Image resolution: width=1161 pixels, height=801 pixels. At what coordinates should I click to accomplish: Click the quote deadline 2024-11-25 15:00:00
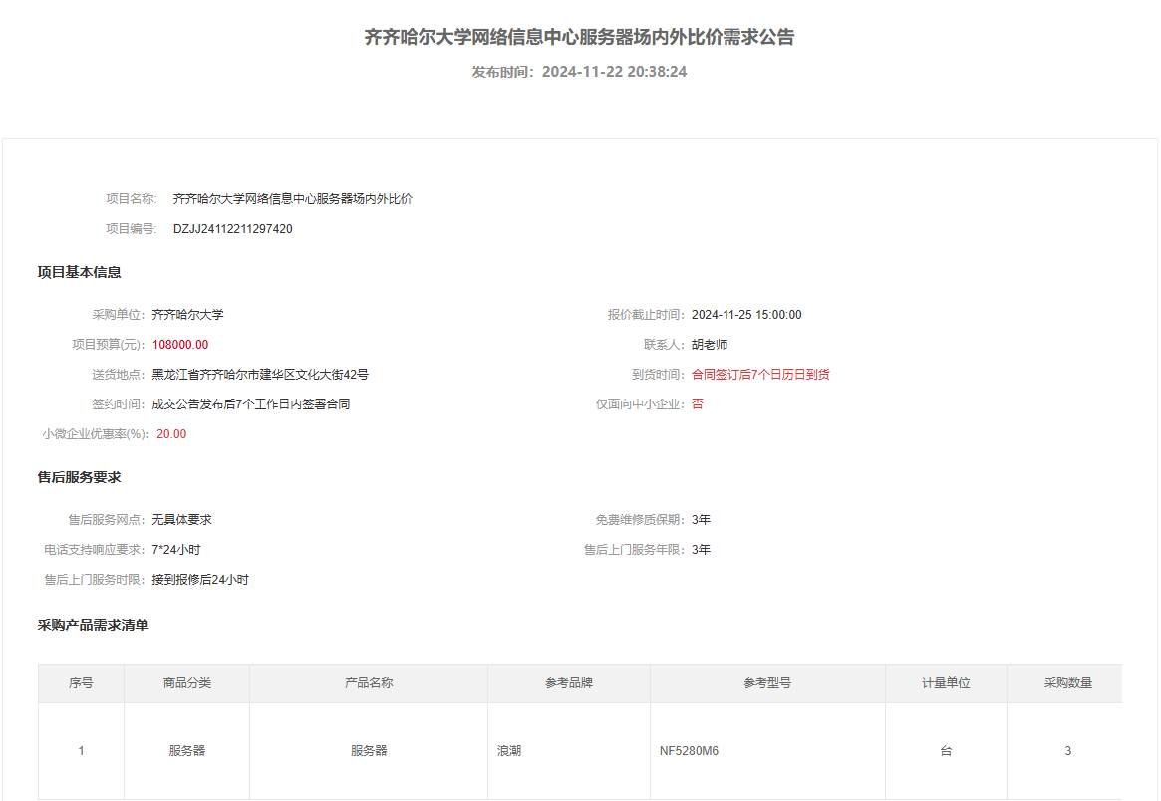(x=746, y=315)
